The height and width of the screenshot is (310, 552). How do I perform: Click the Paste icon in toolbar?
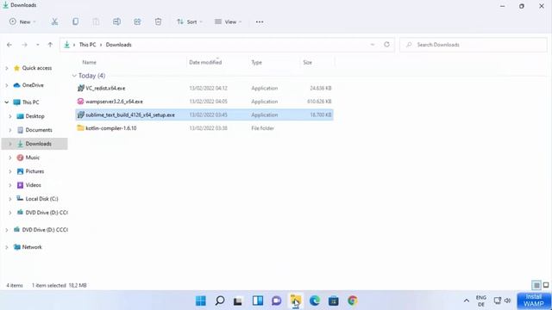[x=96, y=22]
